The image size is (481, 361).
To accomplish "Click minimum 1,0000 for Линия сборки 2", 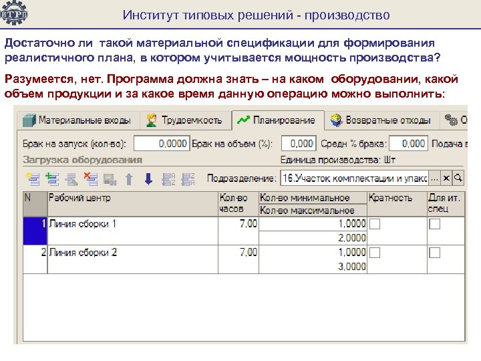I will 313,252.
